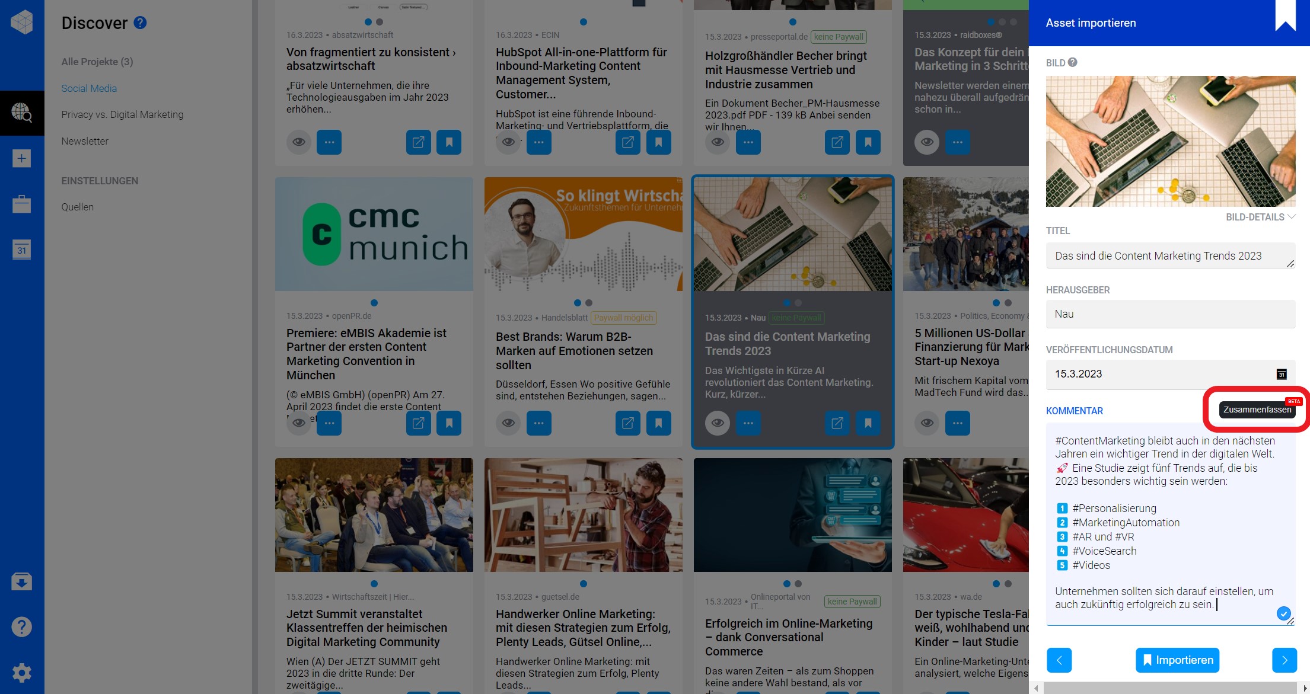This screenshot has height=694, width=1310.
Task: Toggle the eye on Best Brands card
Action: pos(508,423)
